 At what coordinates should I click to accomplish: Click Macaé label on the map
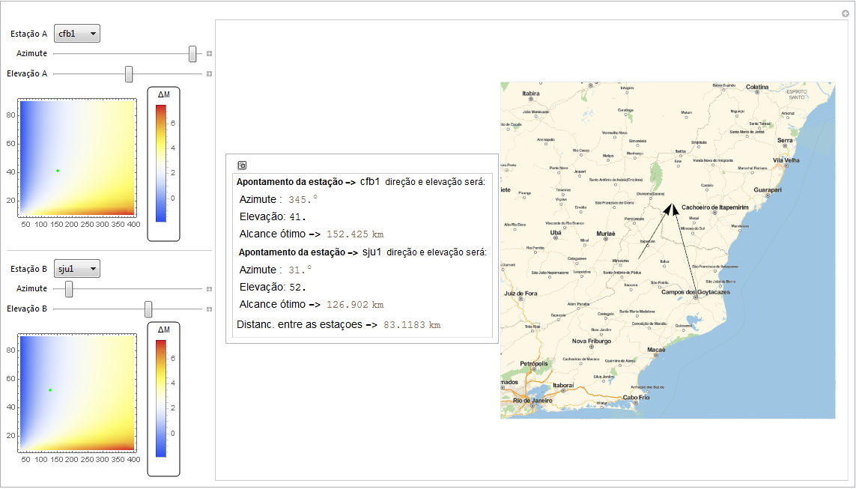[656, 350]
